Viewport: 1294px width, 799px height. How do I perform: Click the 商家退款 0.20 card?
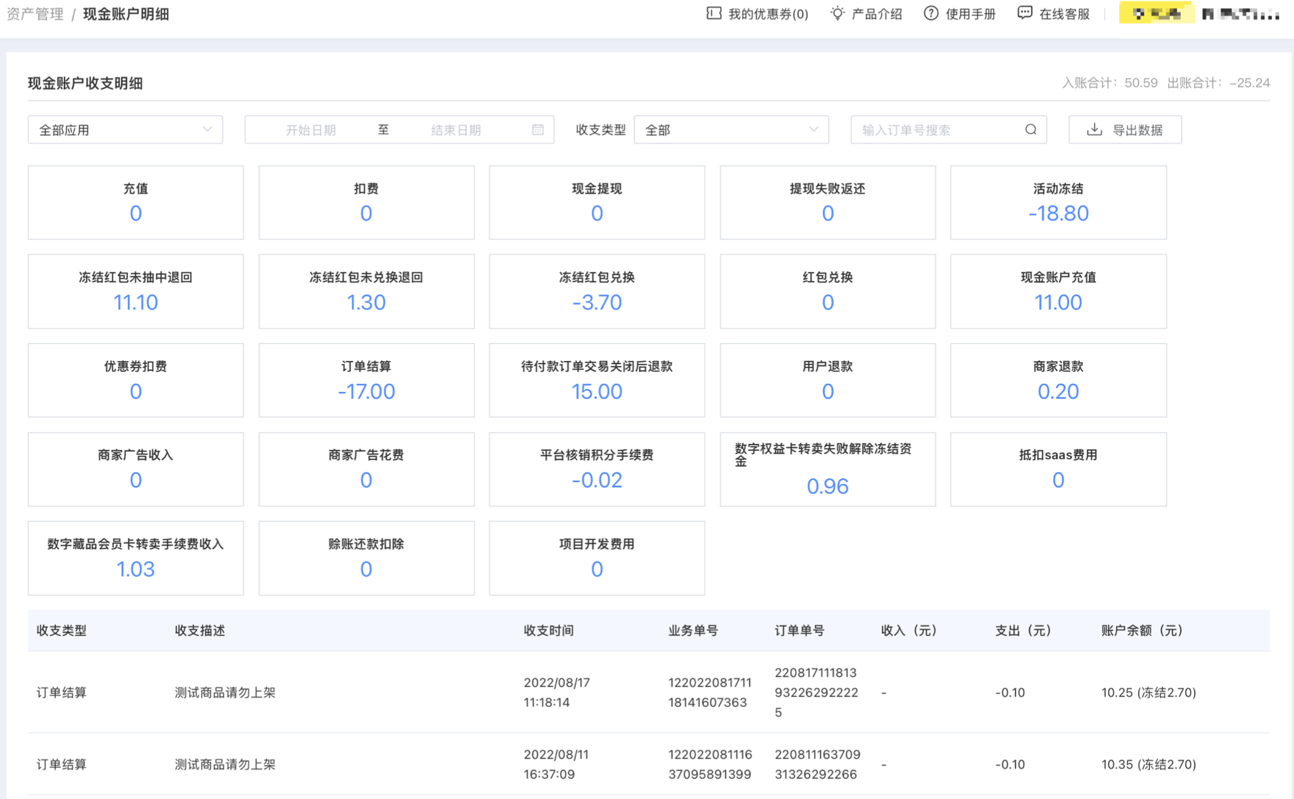1058,380
